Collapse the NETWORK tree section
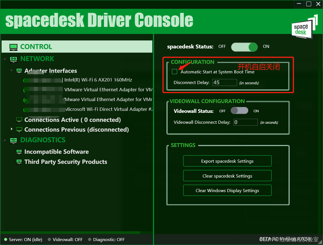The height and width of the screenshot is (245, 323). (x=4, y=59)
